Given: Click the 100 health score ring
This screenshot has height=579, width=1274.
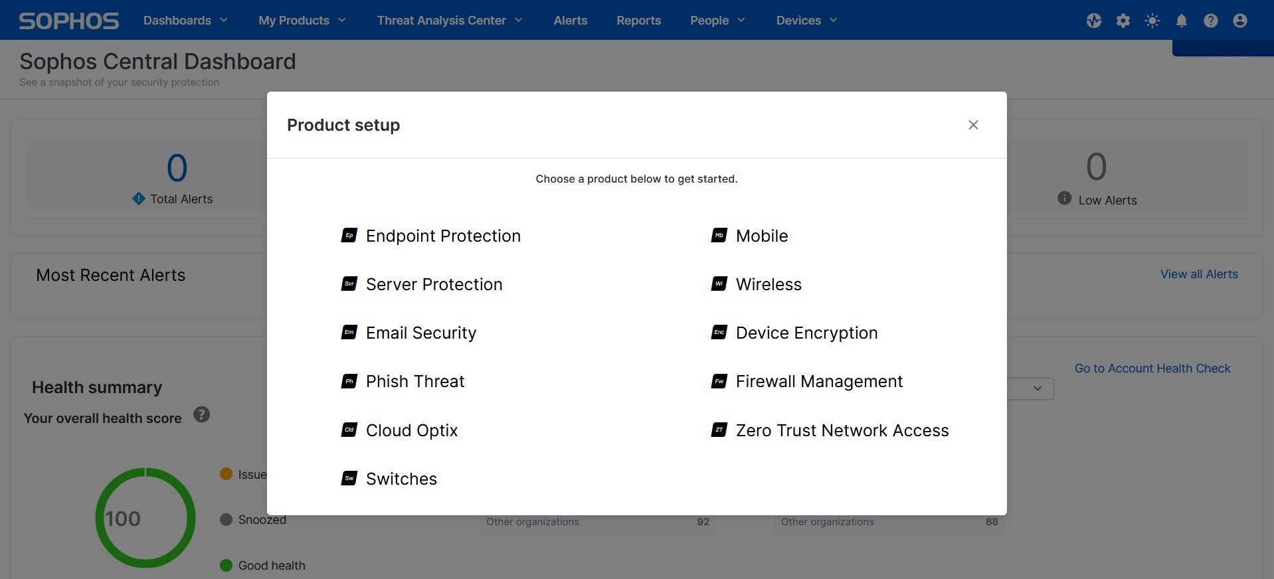Looking at the screenshot, I should point(145,518).
